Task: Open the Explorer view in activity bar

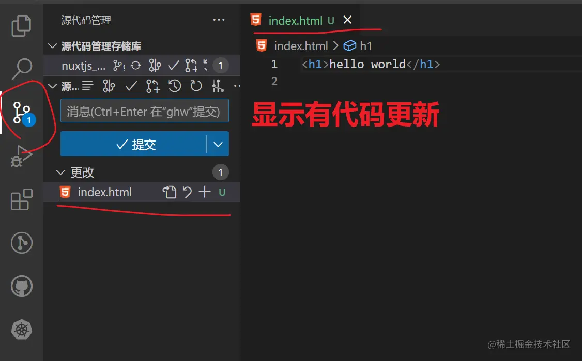Action: [x=21, y=25]
